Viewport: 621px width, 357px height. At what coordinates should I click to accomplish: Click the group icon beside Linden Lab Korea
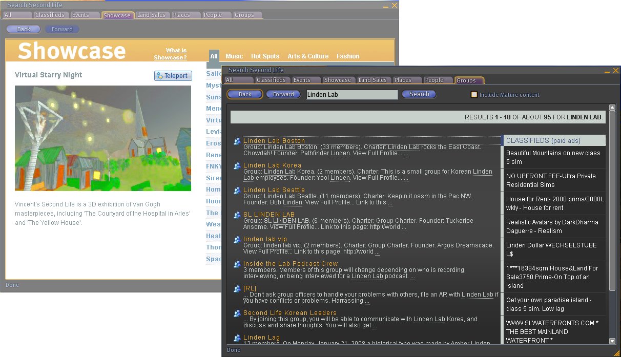[237, 166]
